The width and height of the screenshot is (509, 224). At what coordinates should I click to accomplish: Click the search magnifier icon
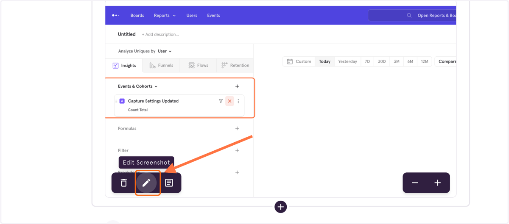[409, 15]
